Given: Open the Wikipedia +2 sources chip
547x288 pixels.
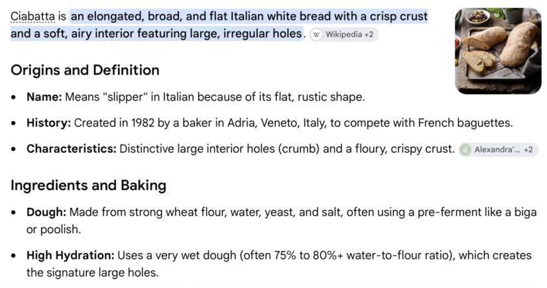Looking at the screenshot, I should click(344, 34).
